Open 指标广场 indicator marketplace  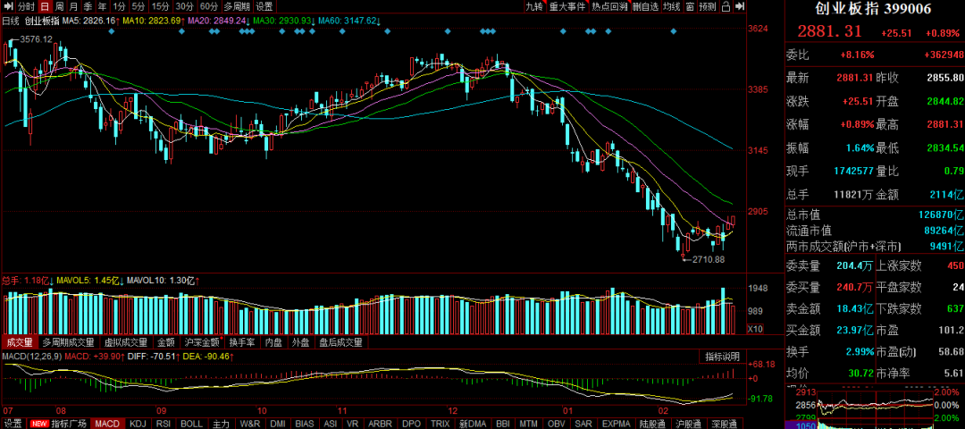pos(68,424)
